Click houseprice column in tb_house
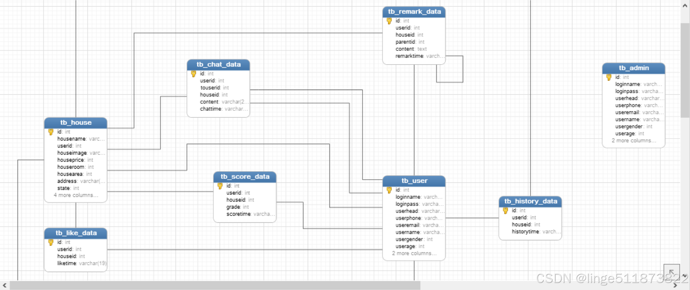The width and height of the screenshot is (690, 290). 76,160
